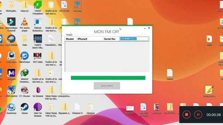The width and height of the screenshot is (223, 125).
Task: Click the Model: label
Action: 70,39
